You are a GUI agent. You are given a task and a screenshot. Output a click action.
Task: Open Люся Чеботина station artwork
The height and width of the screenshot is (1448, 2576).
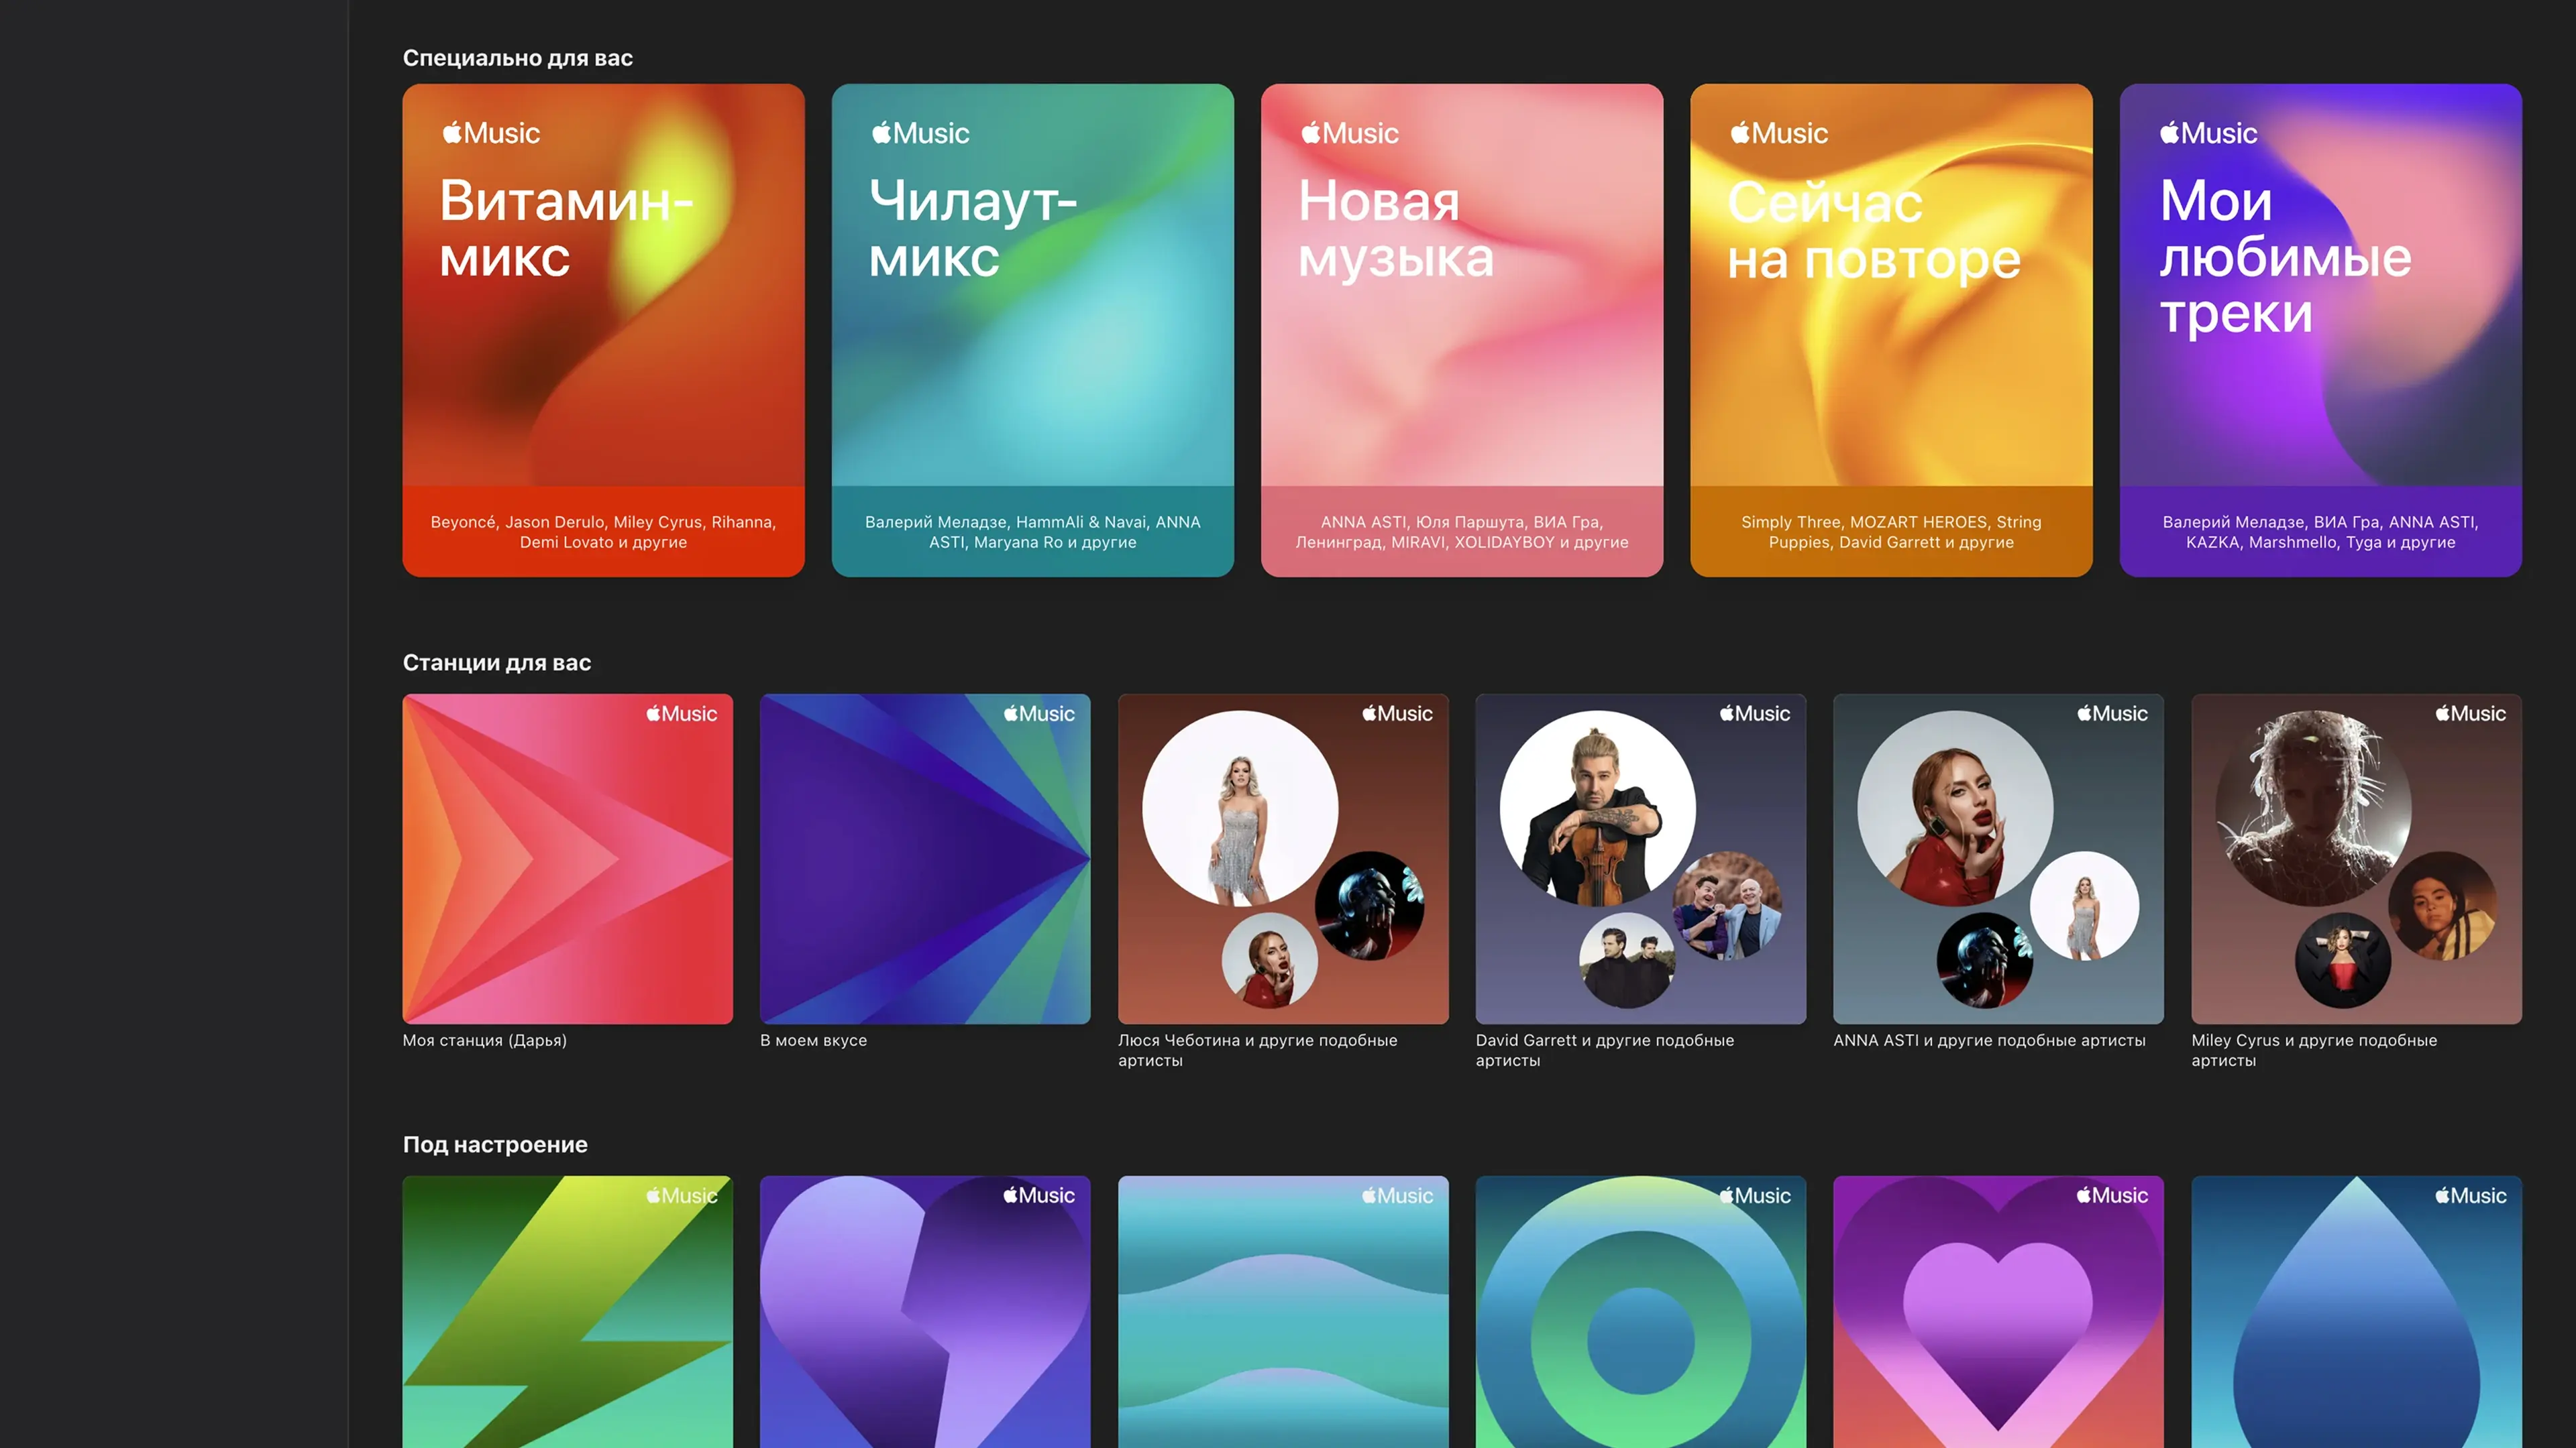pos(1283,858)
